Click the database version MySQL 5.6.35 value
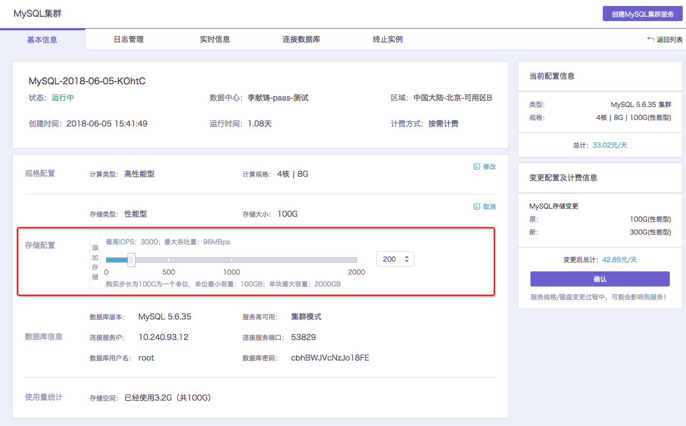The image size is (686, 426). coord(165,317)
